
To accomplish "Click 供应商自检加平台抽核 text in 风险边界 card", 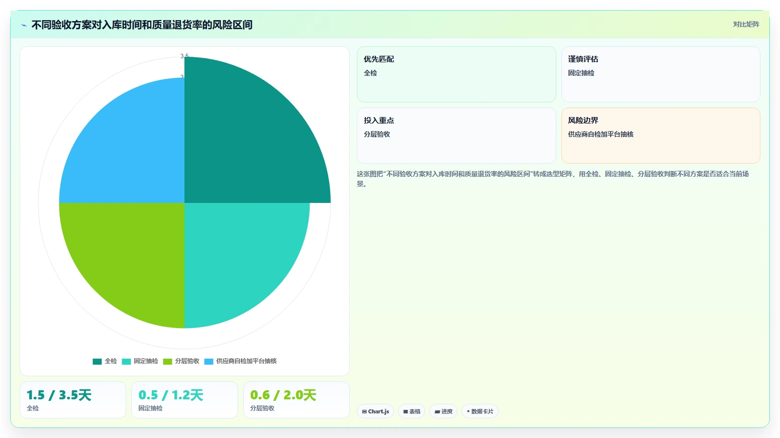I will point(601,134).
